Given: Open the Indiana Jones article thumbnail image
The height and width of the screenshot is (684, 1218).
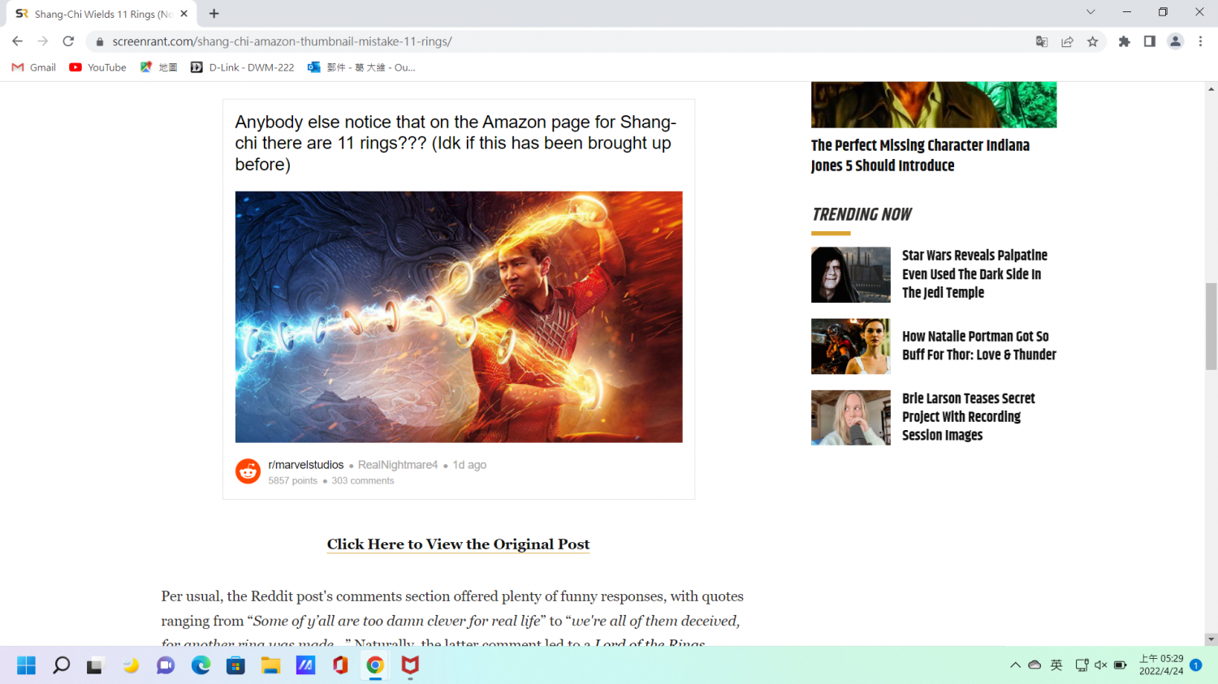Looking at the screenshot, I should coord(934,105).
